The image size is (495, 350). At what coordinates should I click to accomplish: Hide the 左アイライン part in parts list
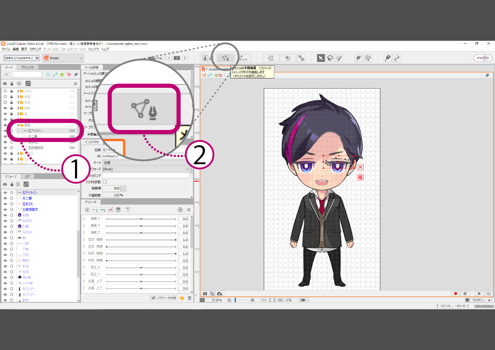(5, 131)
